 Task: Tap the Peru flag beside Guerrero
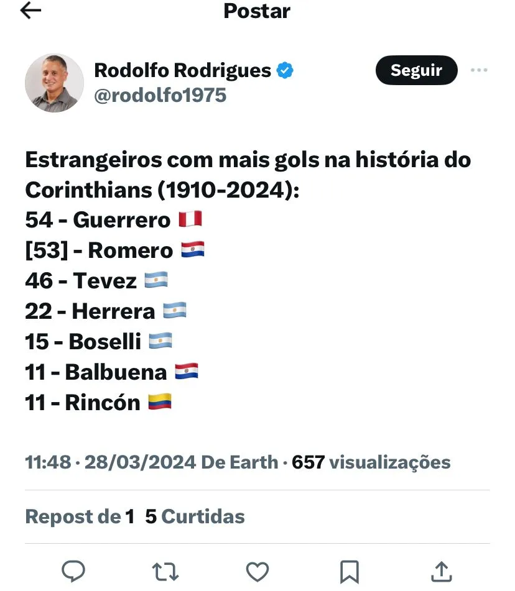pyautogui.click(x=190, y=219)
